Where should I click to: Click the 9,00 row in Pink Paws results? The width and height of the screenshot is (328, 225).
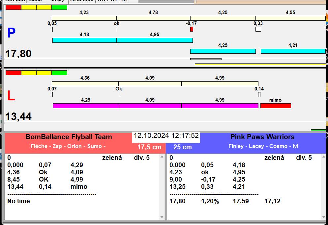click(207, 180)
